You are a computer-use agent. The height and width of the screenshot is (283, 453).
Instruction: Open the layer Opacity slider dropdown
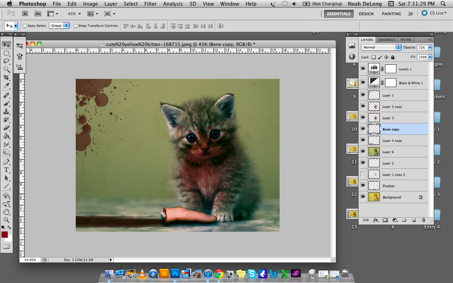(430, 47)
